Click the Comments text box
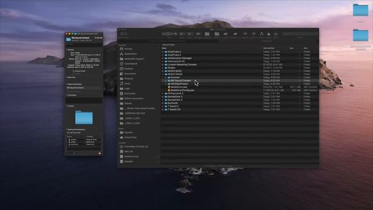 pyautogui.click(x=84, y=100)
